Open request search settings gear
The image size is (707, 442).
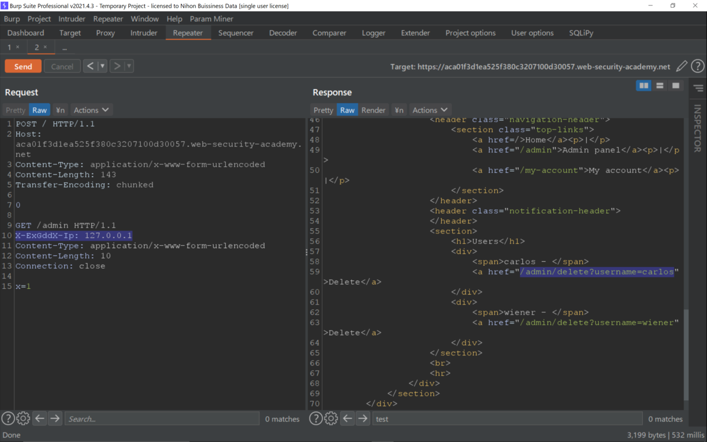point(23,418)
